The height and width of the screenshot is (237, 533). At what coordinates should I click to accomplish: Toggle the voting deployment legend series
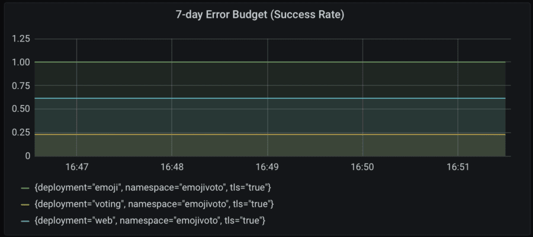[154, 204]
